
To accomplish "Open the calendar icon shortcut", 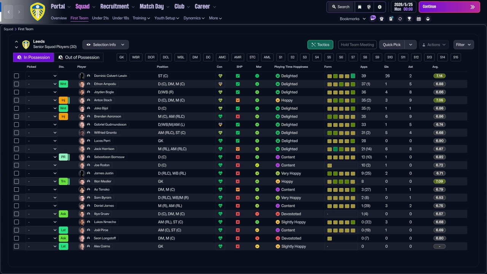I will [419, 19].
